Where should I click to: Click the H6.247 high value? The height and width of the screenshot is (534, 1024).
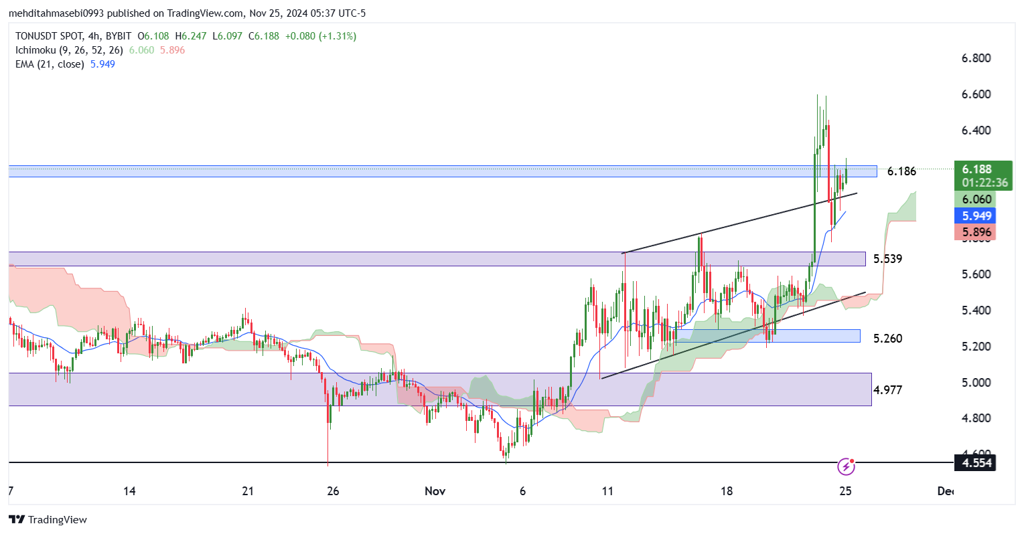(x=192, y=36)
